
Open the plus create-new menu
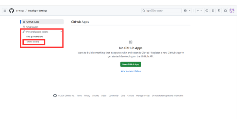tap(199, 11)
